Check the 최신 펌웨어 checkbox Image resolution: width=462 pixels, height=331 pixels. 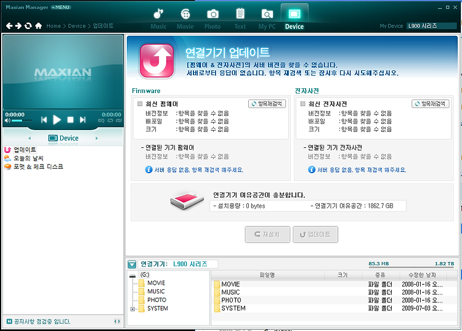[140, 104]
